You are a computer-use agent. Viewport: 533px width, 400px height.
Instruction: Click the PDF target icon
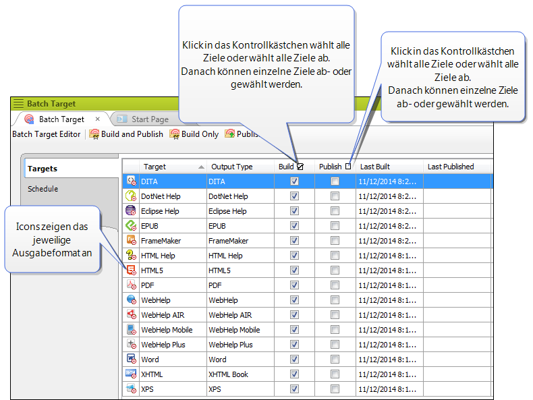coord(131,285)
